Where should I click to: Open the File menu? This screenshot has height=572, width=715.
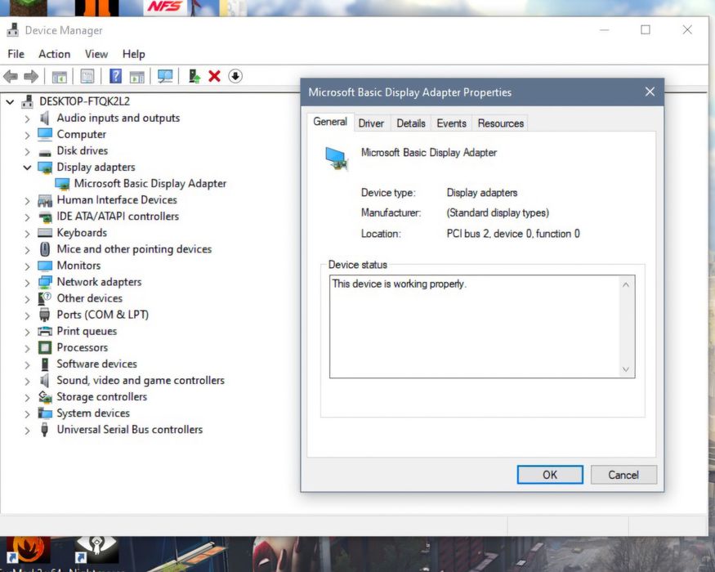pos(16,54)
